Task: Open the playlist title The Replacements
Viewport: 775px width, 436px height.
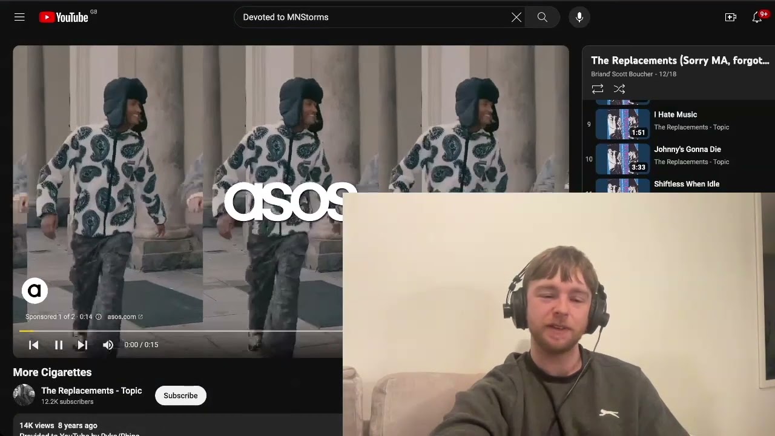Action: (x=680, y=61)
